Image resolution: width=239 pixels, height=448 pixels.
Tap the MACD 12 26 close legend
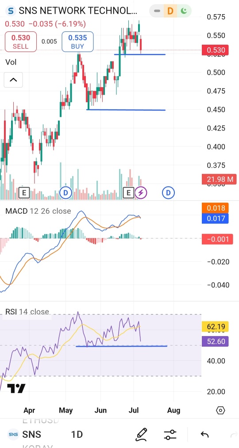coord(38,211)
